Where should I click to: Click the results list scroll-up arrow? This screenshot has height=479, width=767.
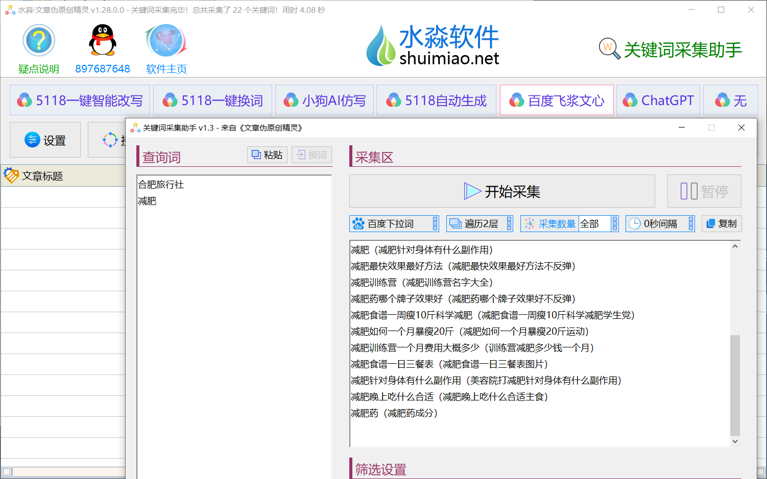pyautogui.click(x=735, y=246)
